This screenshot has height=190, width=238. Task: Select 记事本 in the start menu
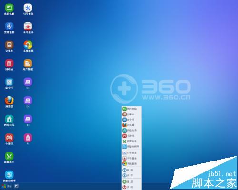point(131,114)
